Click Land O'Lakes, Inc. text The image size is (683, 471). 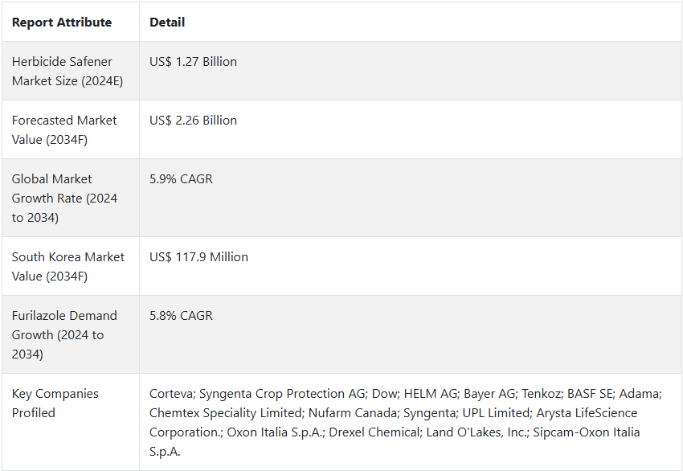click(x=477, y=432)
